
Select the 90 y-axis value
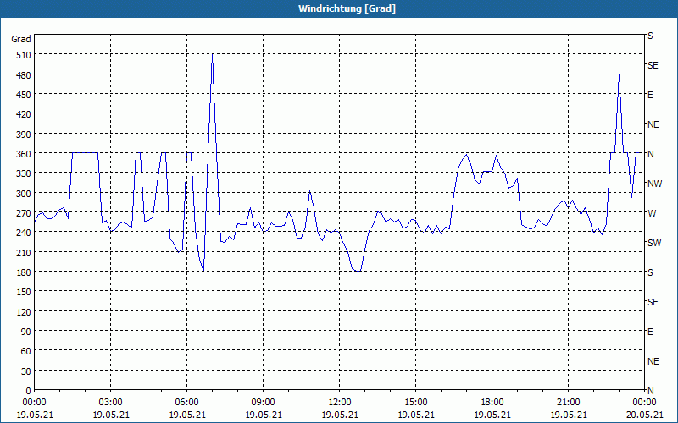coord(26,332)
